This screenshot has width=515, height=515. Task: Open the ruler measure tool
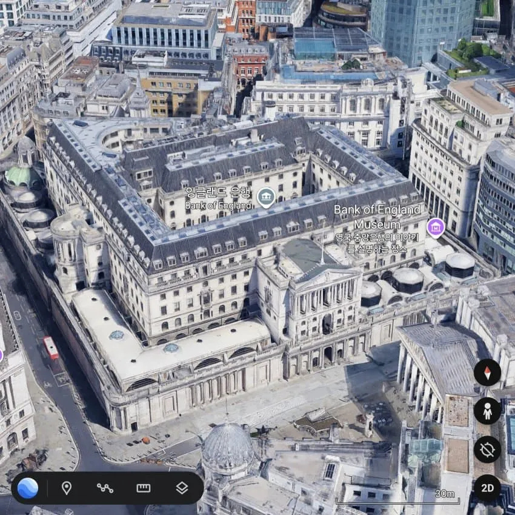[144, 488]
